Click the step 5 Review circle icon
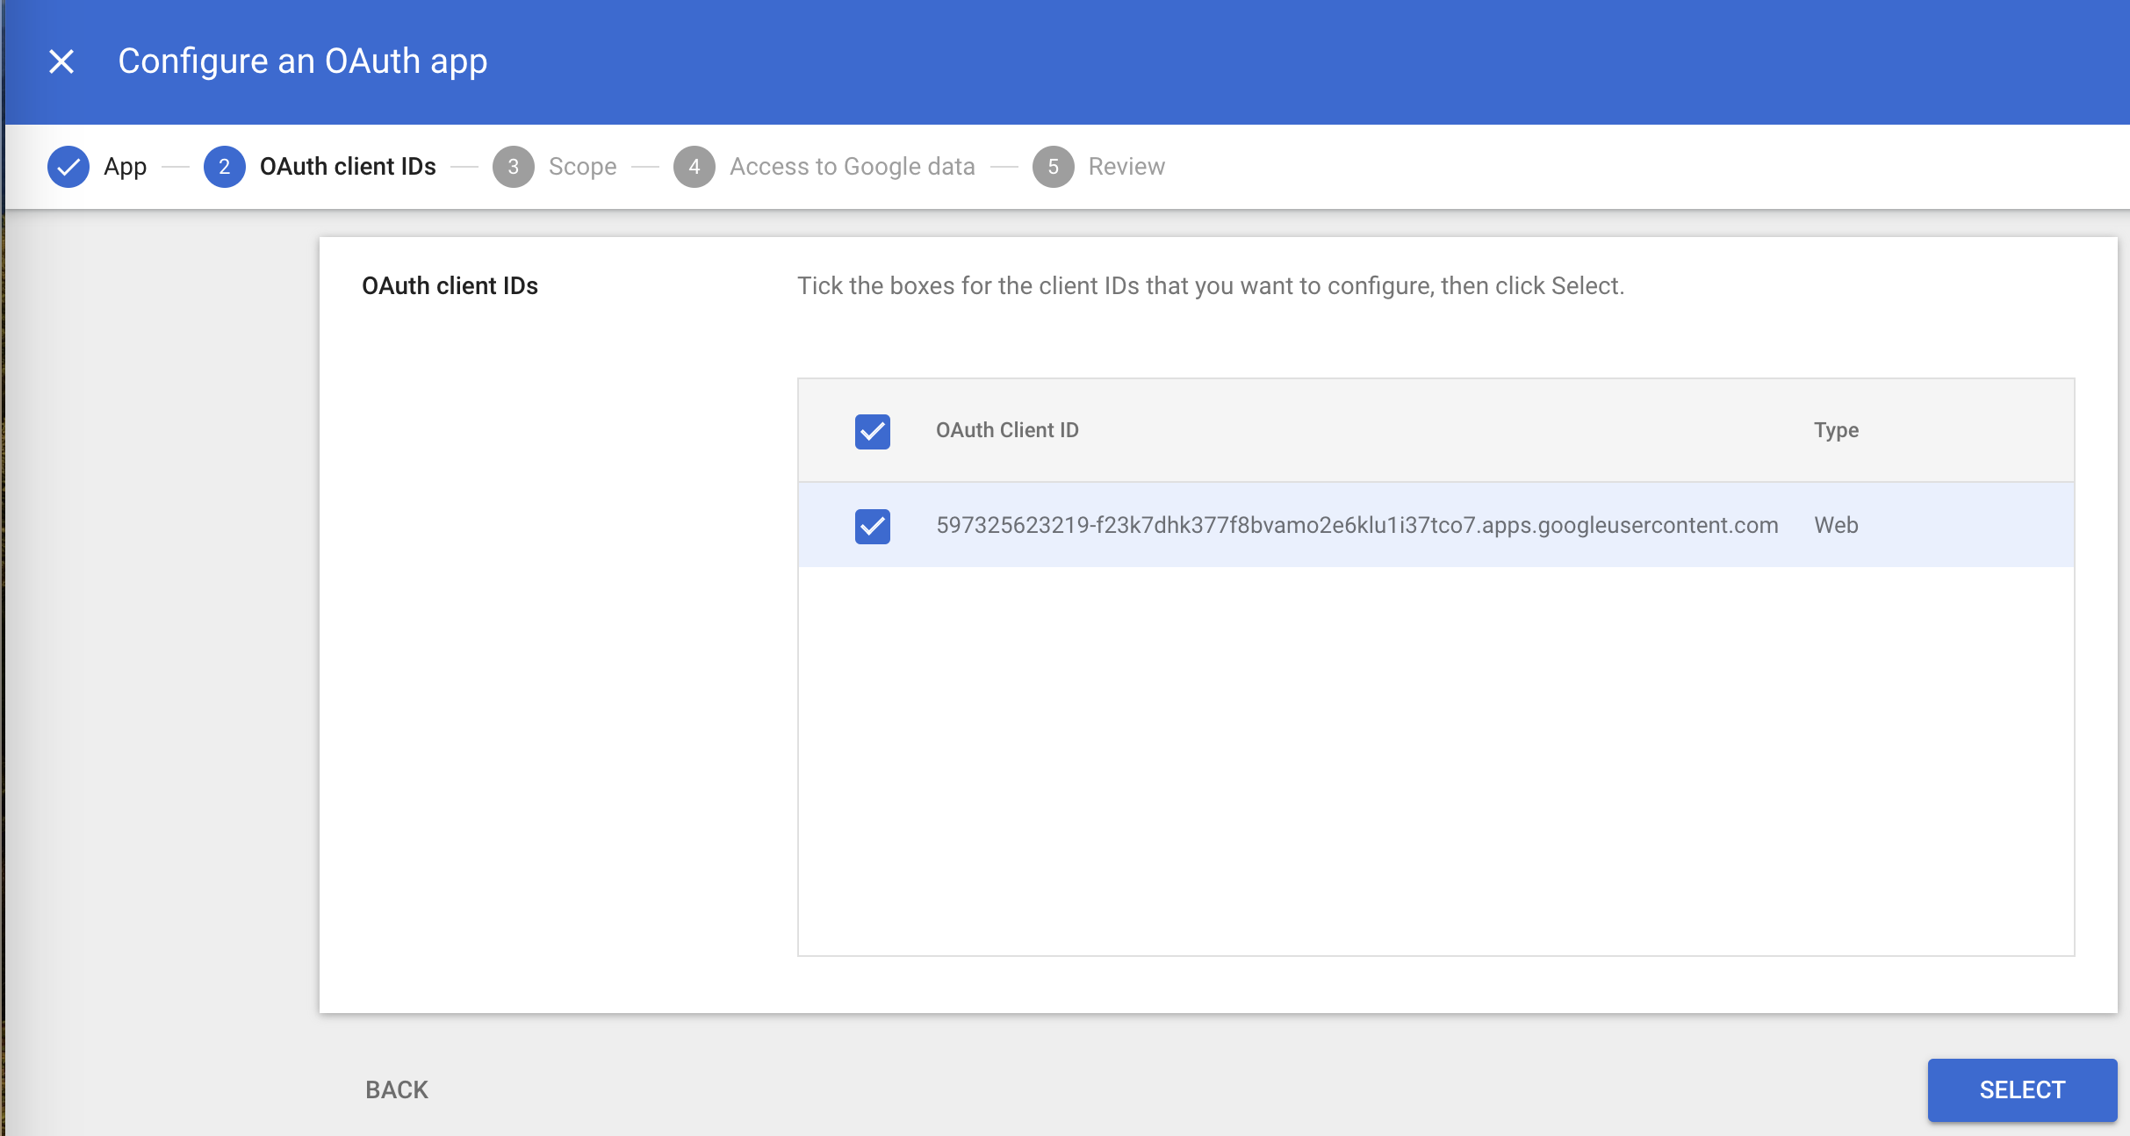 point(1054,166)
